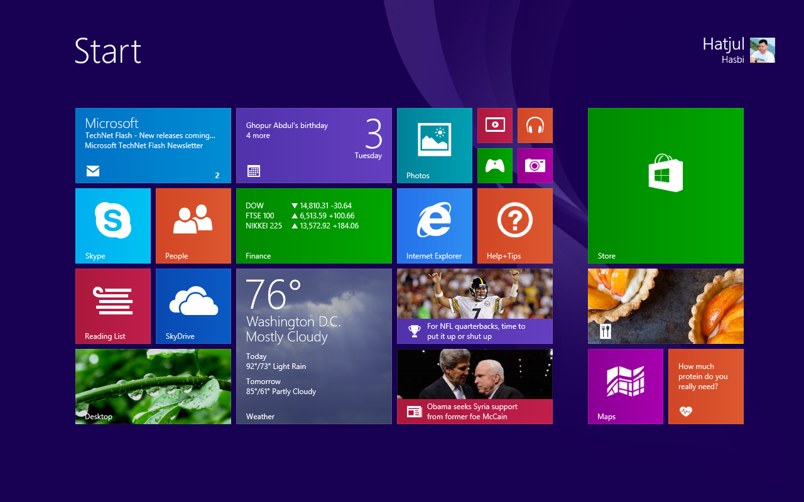Open the red Video tile
The height and width of the screenshot is (502, 804).
494,125
